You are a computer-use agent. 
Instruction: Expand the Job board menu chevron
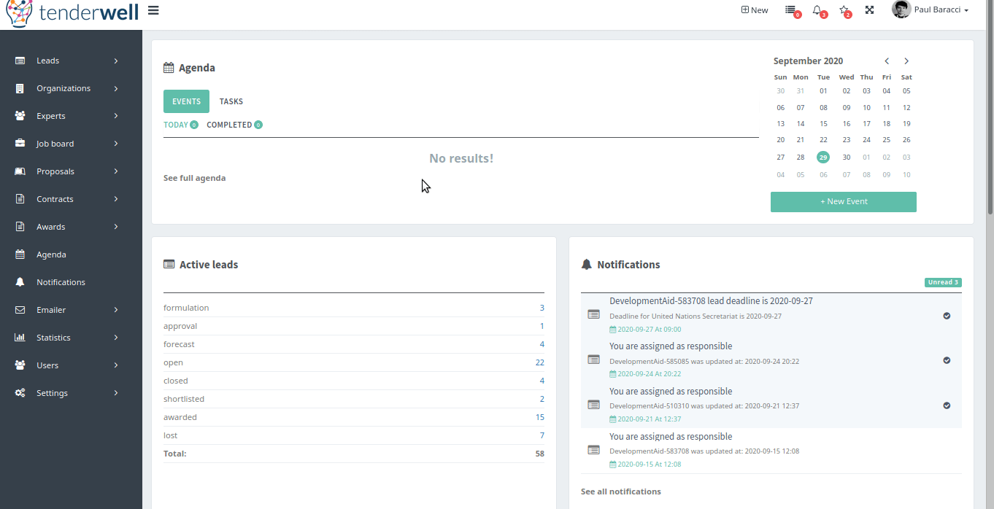(x=116, y=144)
